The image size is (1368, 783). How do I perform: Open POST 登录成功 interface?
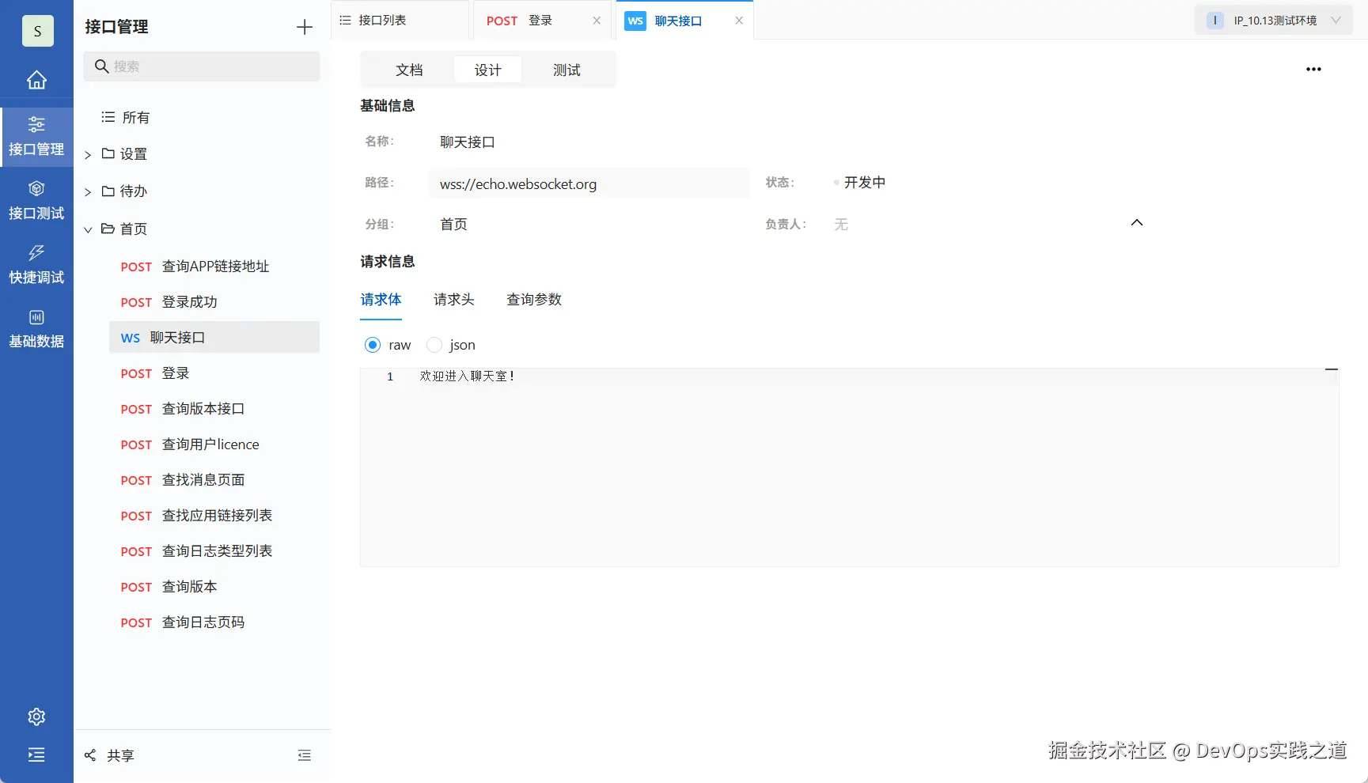pyautogui.click(x=214, y=302)
